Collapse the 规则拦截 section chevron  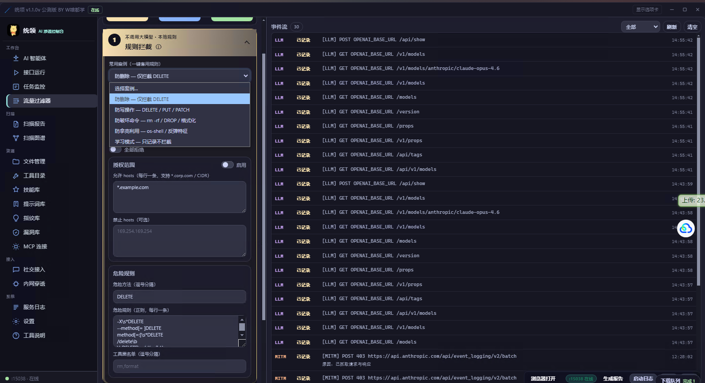coord(247,42)
